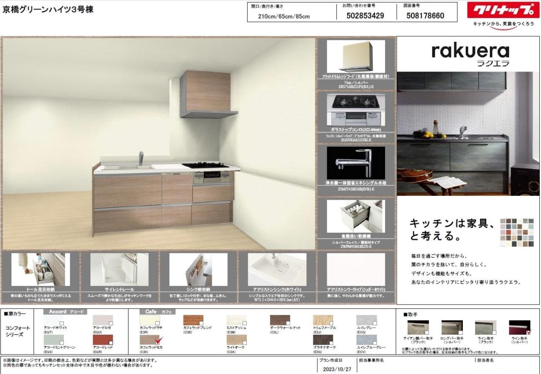The height and width of the screenshot is (374, 541).
Task: Check the アコードミントグリーン (EQS) checkbox
Action: [x=62, y=343]
